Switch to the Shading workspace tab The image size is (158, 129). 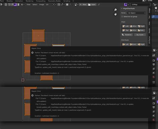pyautogui.click(x=10, y=1)
